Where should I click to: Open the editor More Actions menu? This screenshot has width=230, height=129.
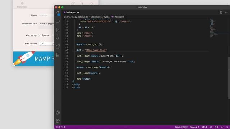pos(226,13)
